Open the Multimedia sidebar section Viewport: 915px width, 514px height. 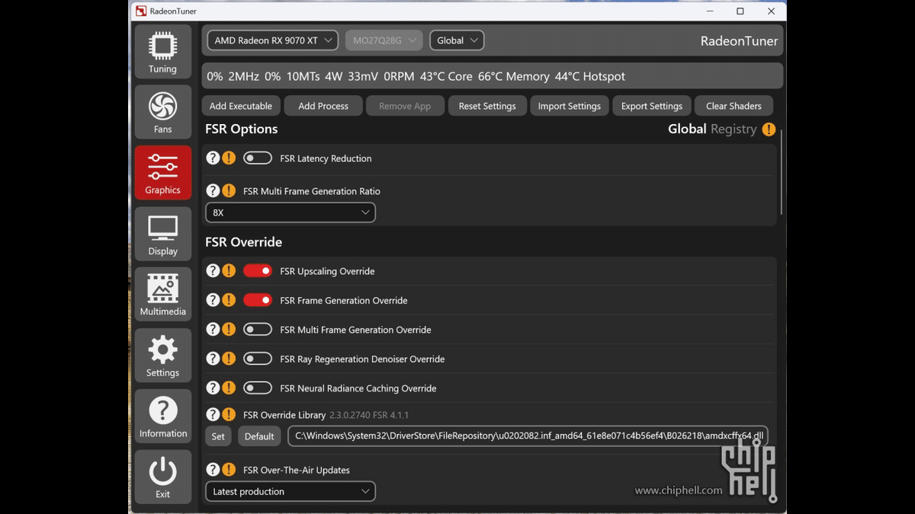(162, 295)
